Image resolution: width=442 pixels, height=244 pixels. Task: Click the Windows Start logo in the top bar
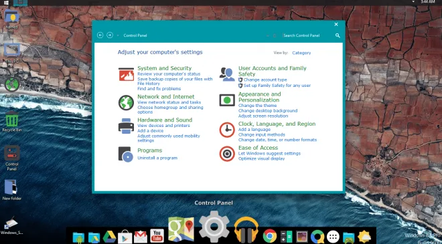(5, 3)
